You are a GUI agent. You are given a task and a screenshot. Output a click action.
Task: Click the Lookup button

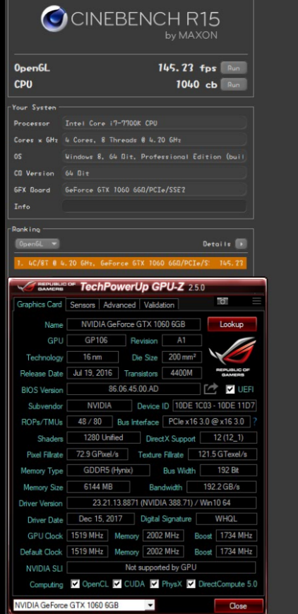[232, 324]
